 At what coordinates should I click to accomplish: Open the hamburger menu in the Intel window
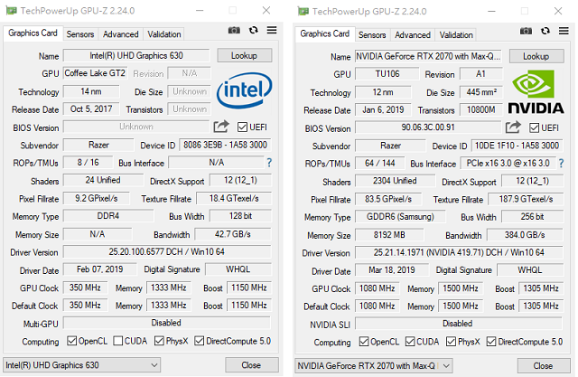click(x=272, y=31)
